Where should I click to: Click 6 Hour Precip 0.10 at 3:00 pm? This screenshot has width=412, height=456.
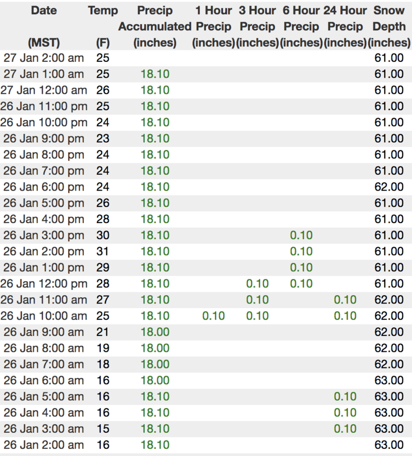(301, 235)
